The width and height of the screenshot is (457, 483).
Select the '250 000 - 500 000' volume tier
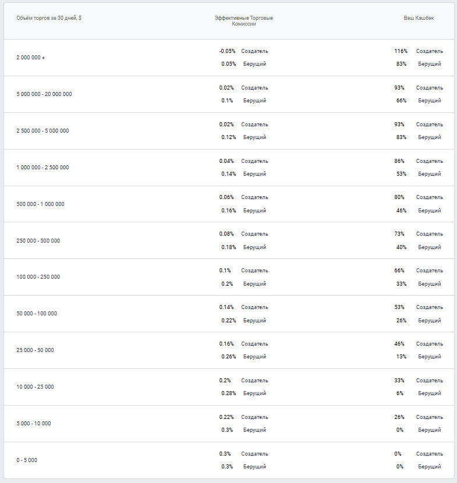[x=38, y=241]
